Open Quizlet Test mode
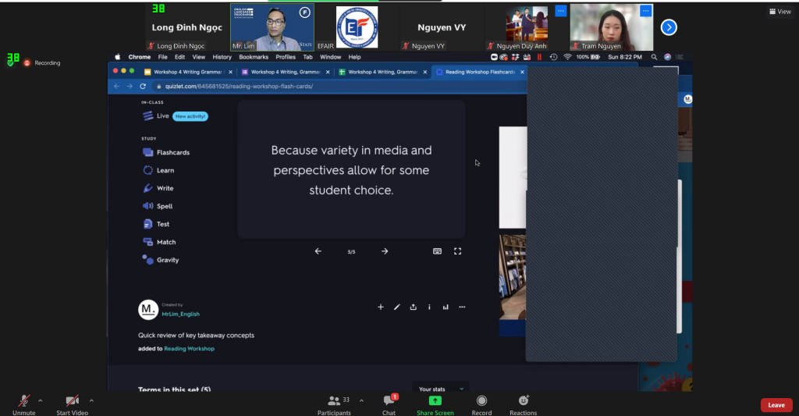This screenshot has height=416, width=799. coord(156,224)
